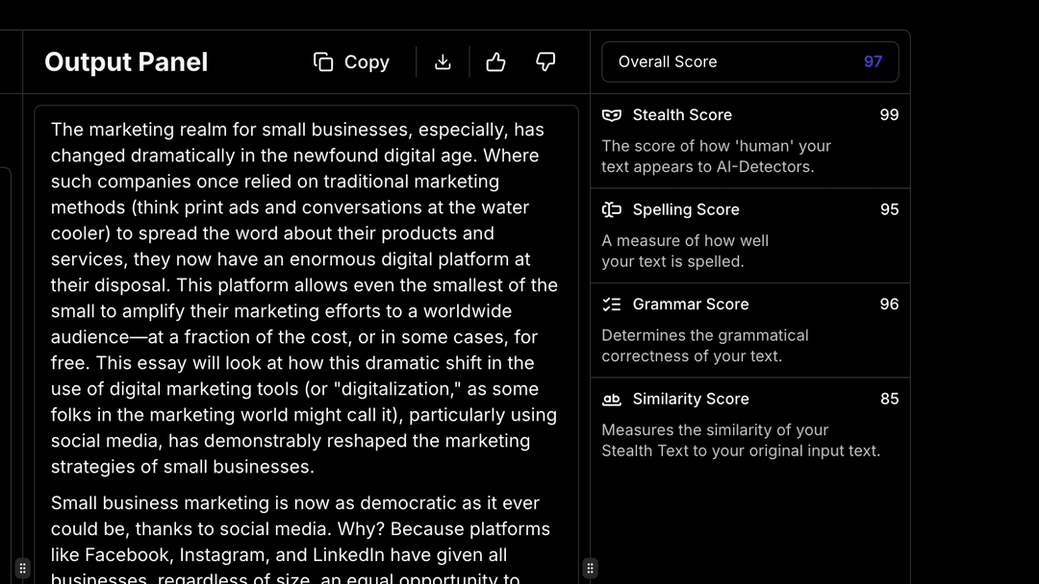The width and height of the screenshot is (1039, 584).
Task: Give thumbs down feedback
Action: [545, 62]
